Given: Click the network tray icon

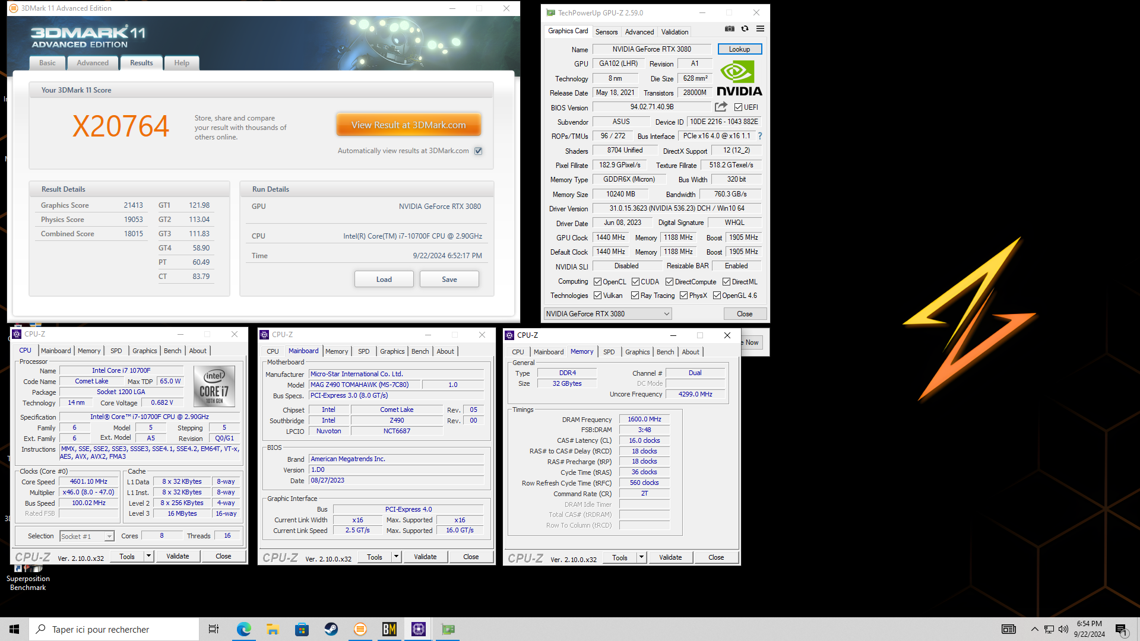Looking at the screenshot, I should (x=1049, y=629).
